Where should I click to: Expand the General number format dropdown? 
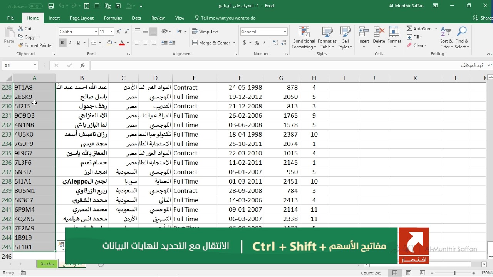point(285,32)
